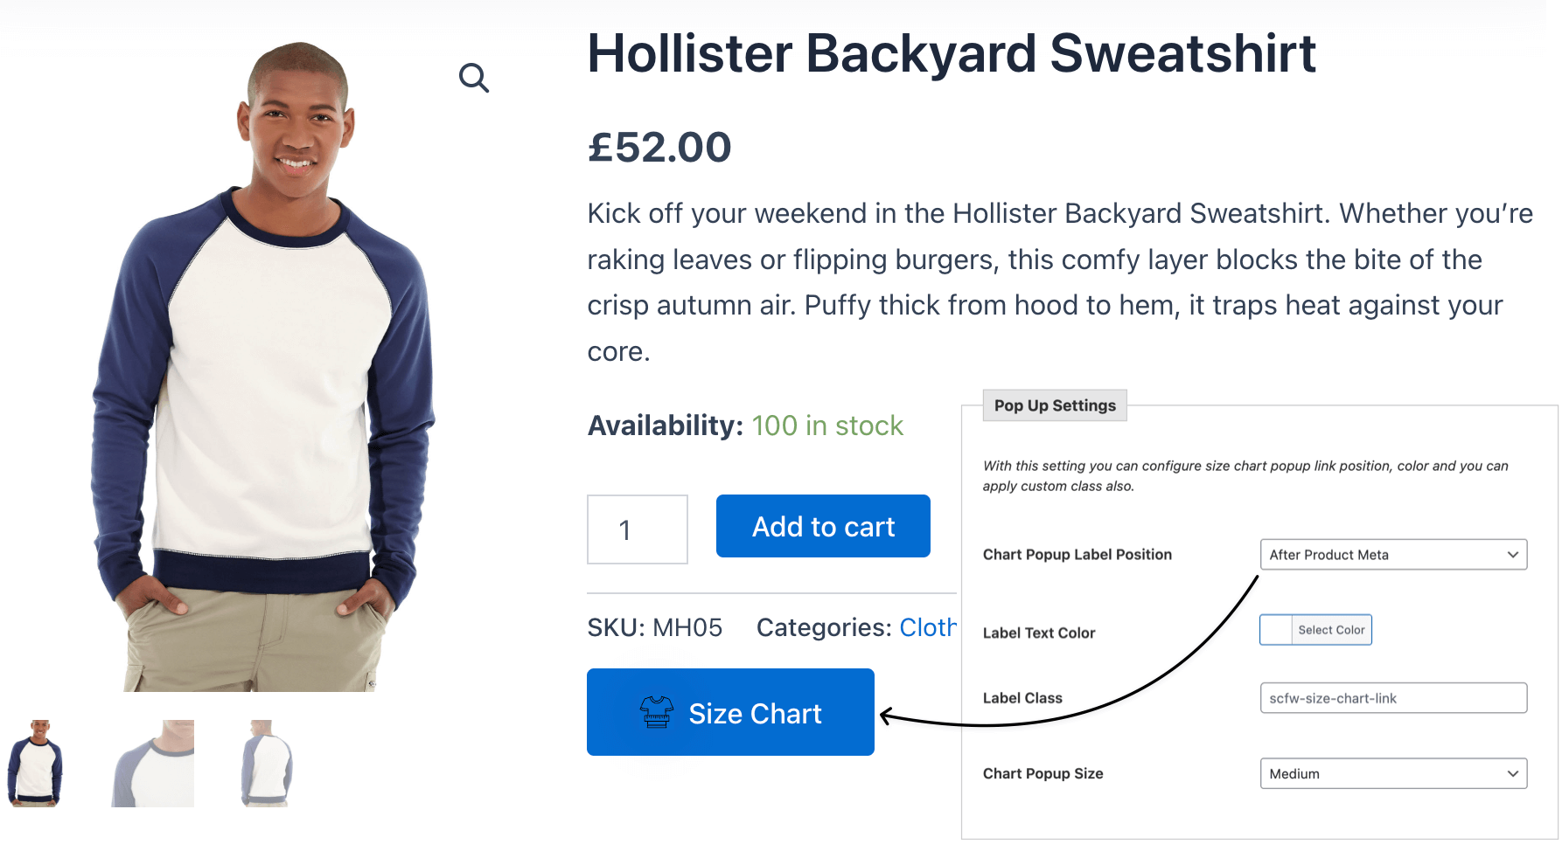Select the middle front-view sweatshirt thumbnail

coord(153,762)
